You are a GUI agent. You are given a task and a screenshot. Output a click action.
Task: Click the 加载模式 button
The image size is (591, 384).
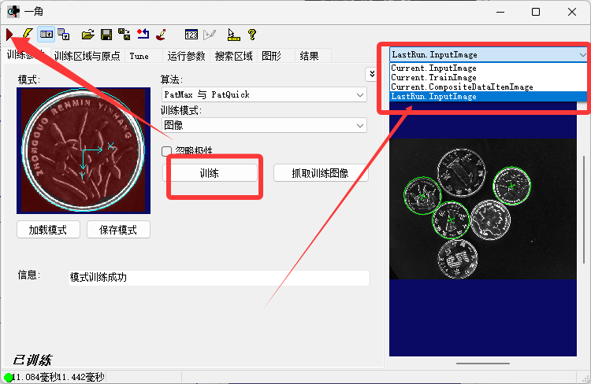pyautogui.click(x=48, y=230)
